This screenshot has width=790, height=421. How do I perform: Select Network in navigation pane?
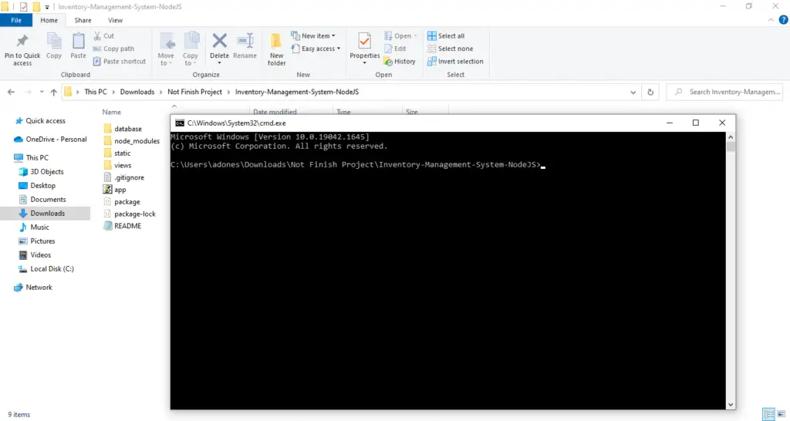[x=33, y=287]
